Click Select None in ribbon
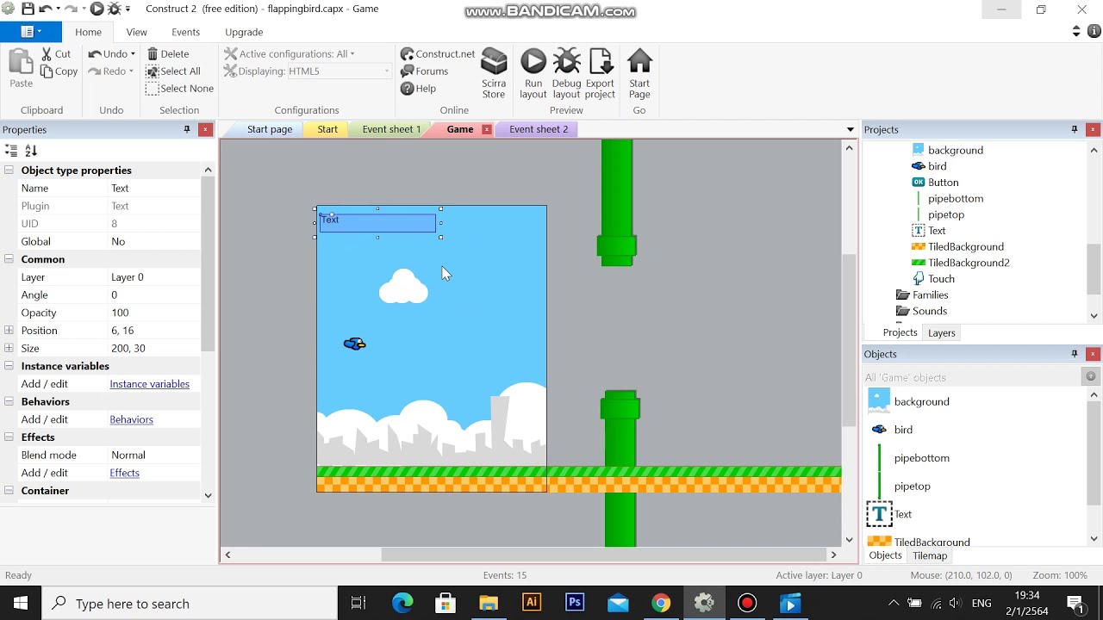Image resolution: width=1103 pixels, height=620 pixels. pos(180,89)
